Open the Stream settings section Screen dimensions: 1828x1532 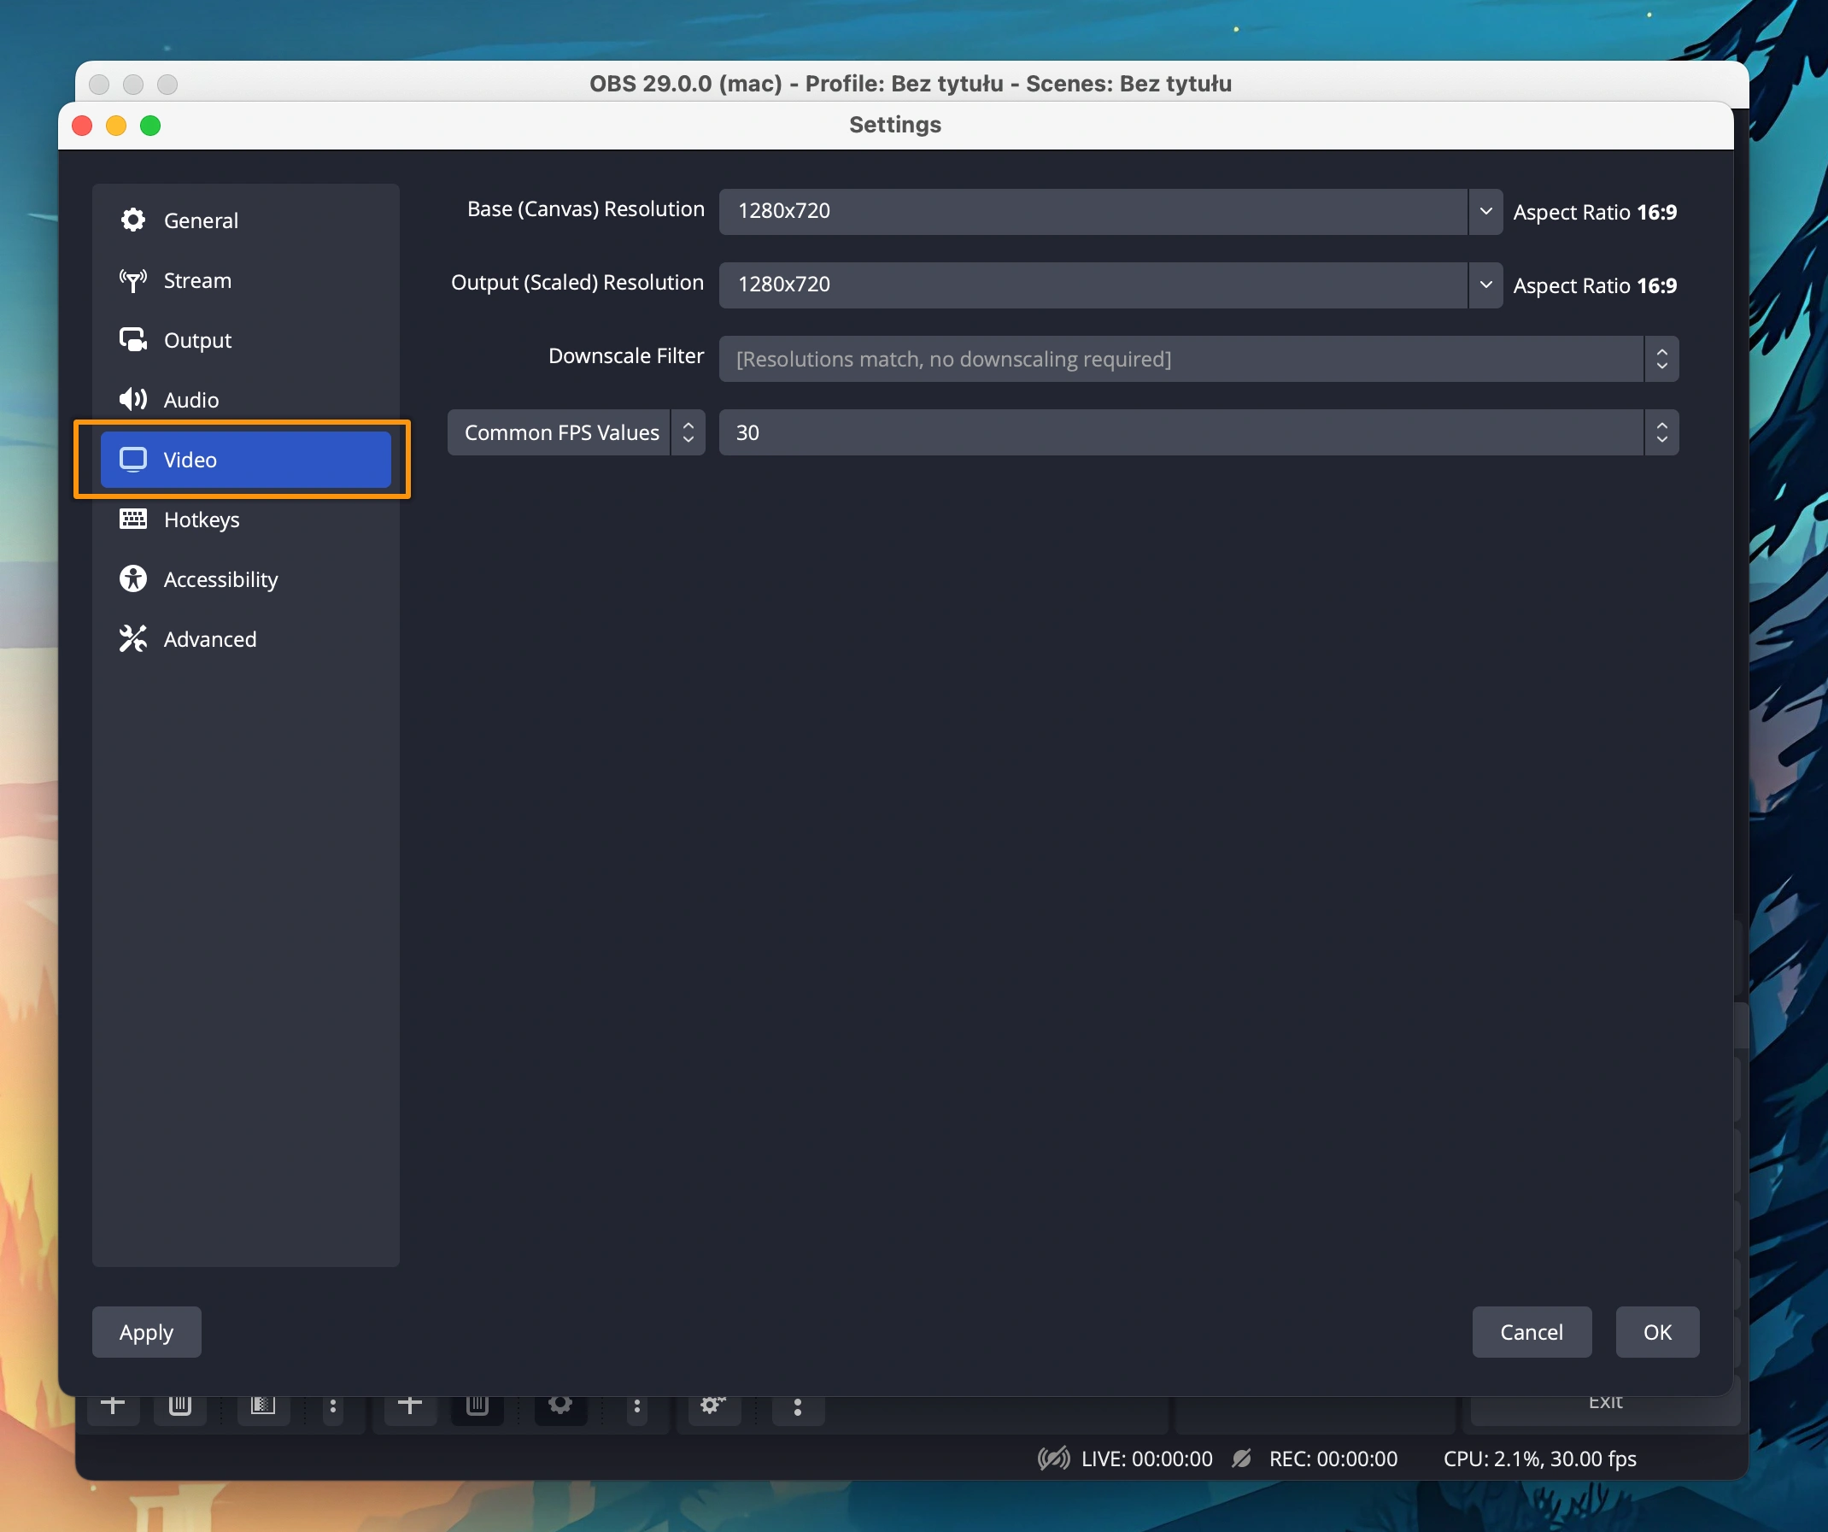click(196, 280)
